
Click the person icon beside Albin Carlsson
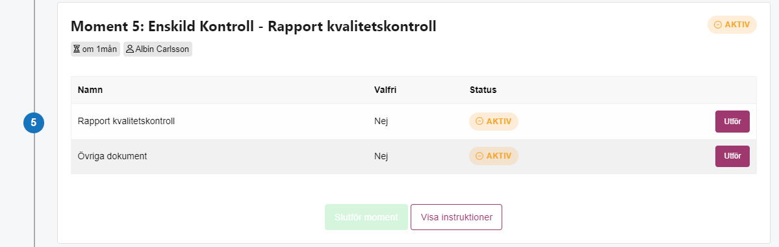point(130,49)
